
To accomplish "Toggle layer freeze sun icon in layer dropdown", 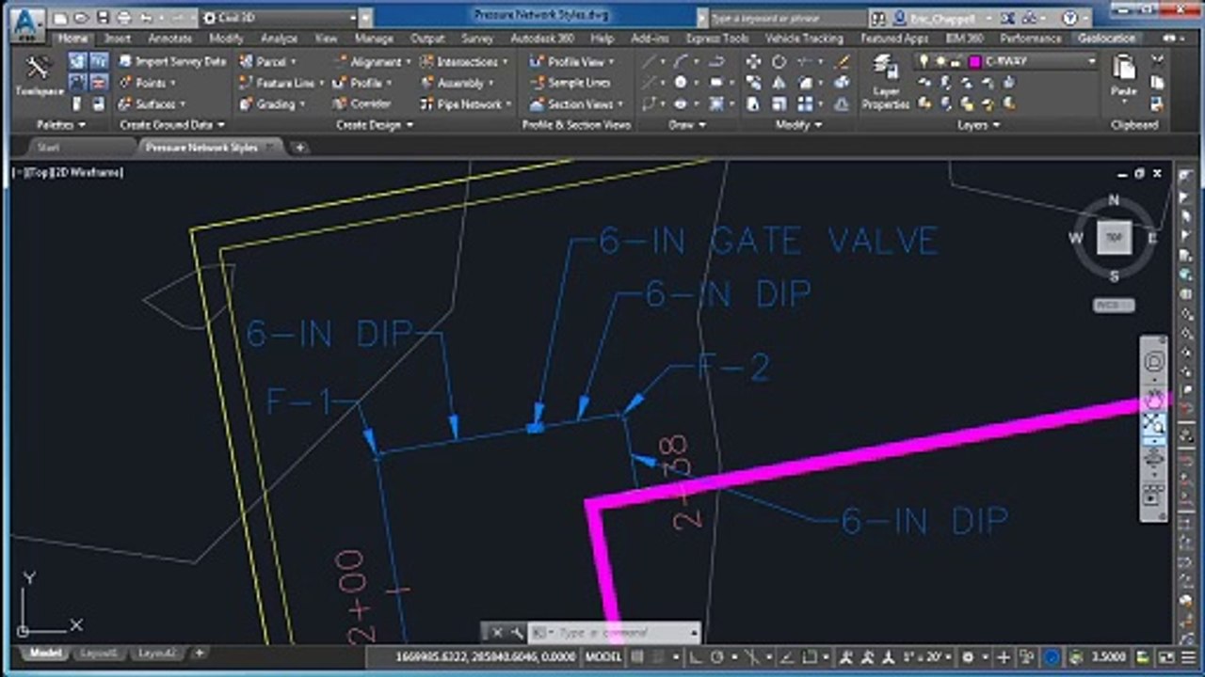I will point(940,61).
